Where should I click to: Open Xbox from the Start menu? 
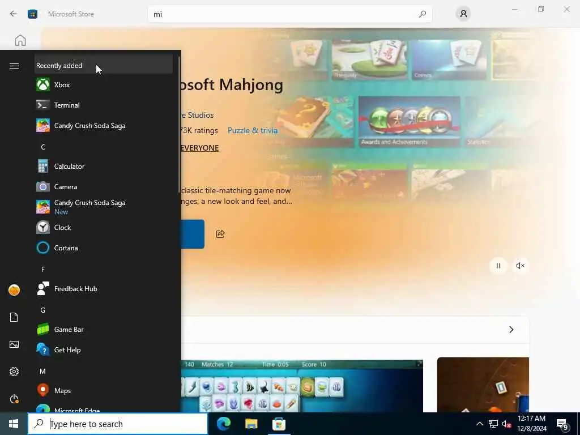click(x=104, y=85)
